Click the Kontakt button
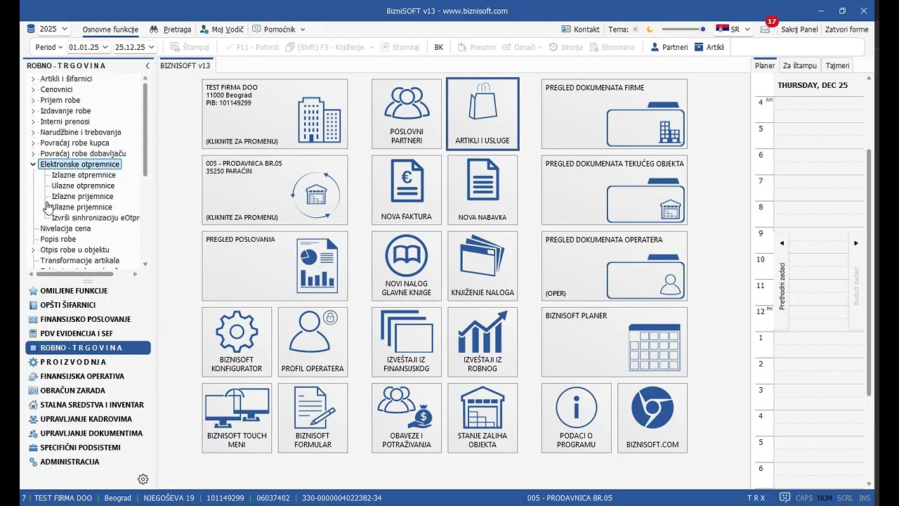The width and height of the screenshot is (899, 506). click(x=581, y=30)
